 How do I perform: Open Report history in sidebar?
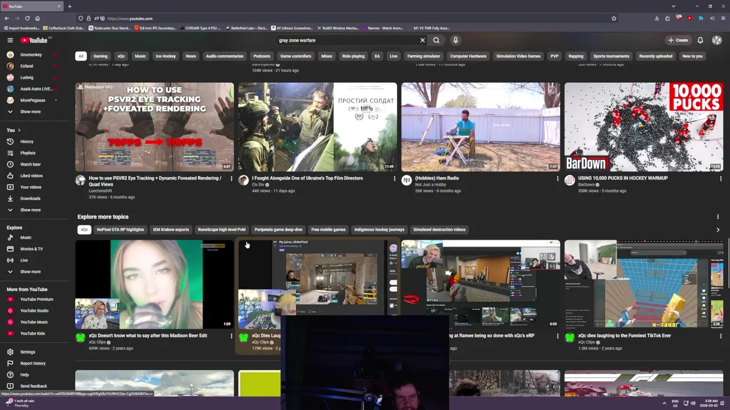click(x=31, y=363)
